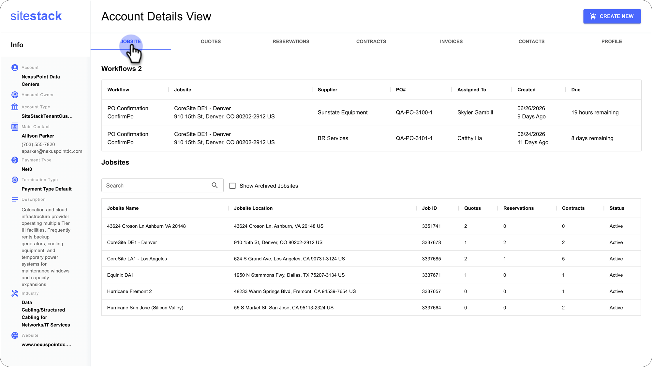Click Job ID 3337685 cell
652x367 pixels.
pos(431,259)
